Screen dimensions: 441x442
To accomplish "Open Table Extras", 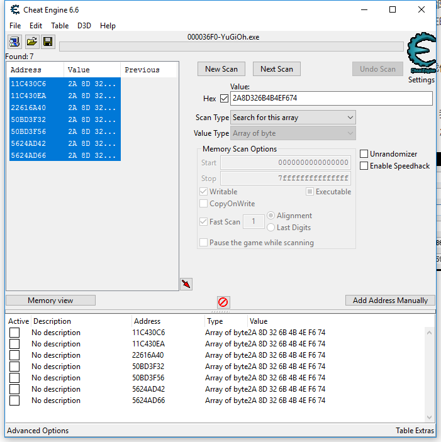I will click(x=415, y=431).
